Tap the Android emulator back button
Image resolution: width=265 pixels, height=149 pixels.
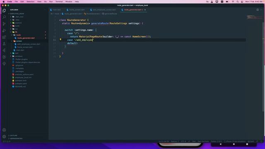220,144
